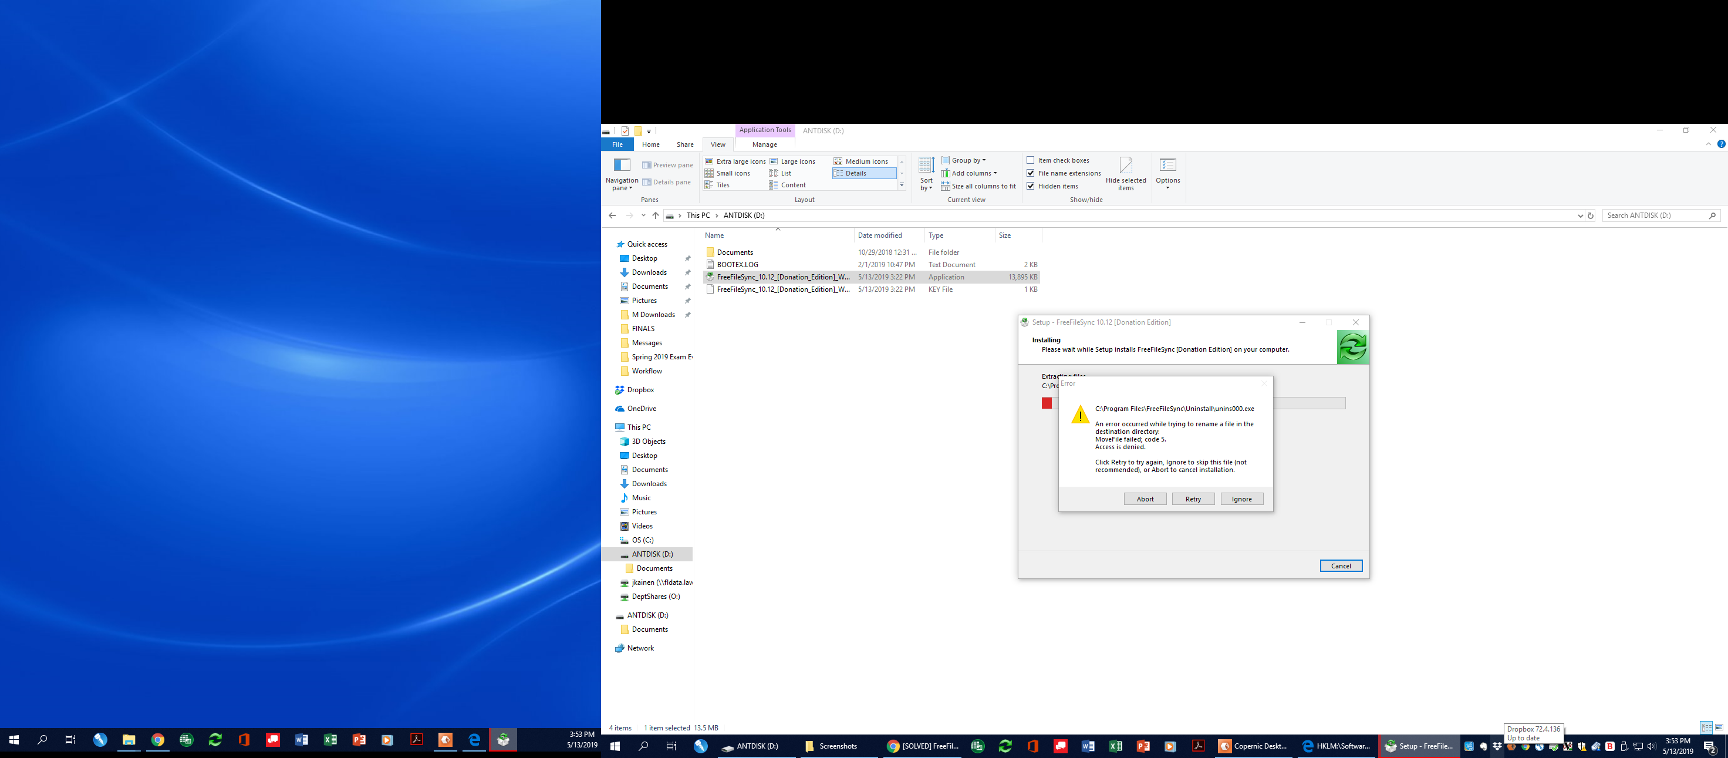Click the Abort button in Error dialog

[x=1145, y=499]
